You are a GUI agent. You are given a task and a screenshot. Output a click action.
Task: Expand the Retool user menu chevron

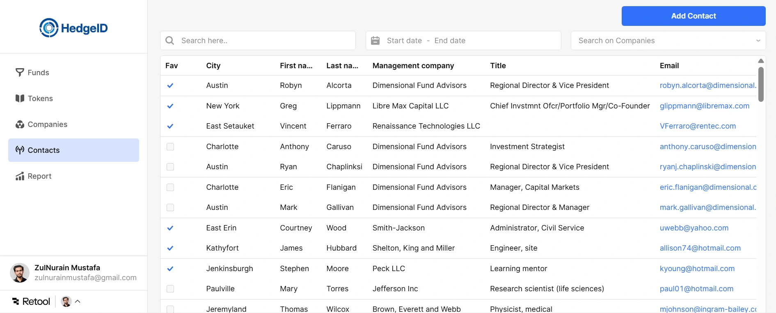pos(78,301)
